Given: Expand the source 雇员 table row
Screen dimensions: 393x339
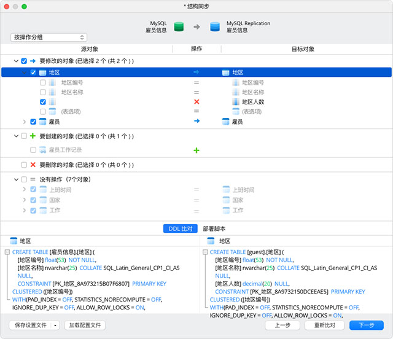Looking at the screenshot, I should (x=25, y=122).
